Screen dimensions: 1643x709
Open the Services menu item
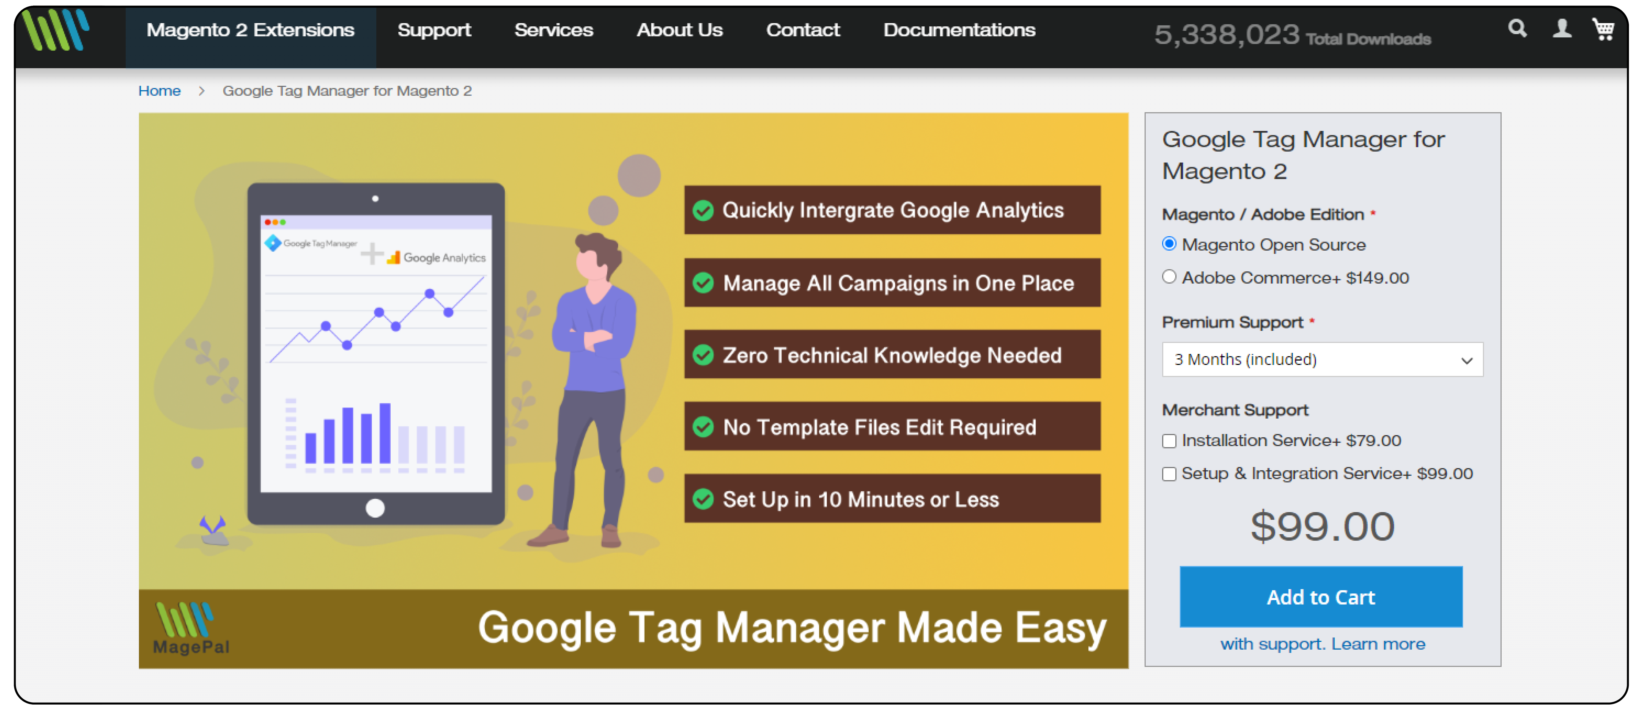click(x=554, y=30)
